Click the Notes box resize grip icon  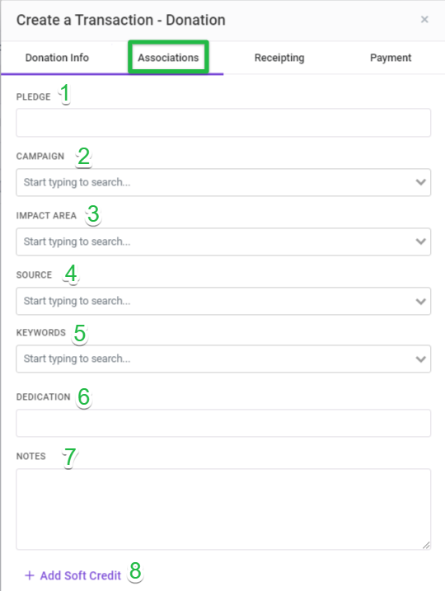point(426,545)
